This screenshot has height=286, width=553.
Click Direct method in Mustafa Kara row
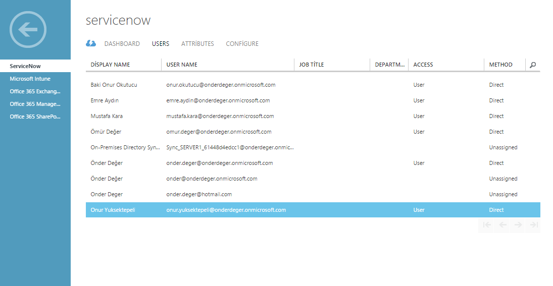pos(496,116)
